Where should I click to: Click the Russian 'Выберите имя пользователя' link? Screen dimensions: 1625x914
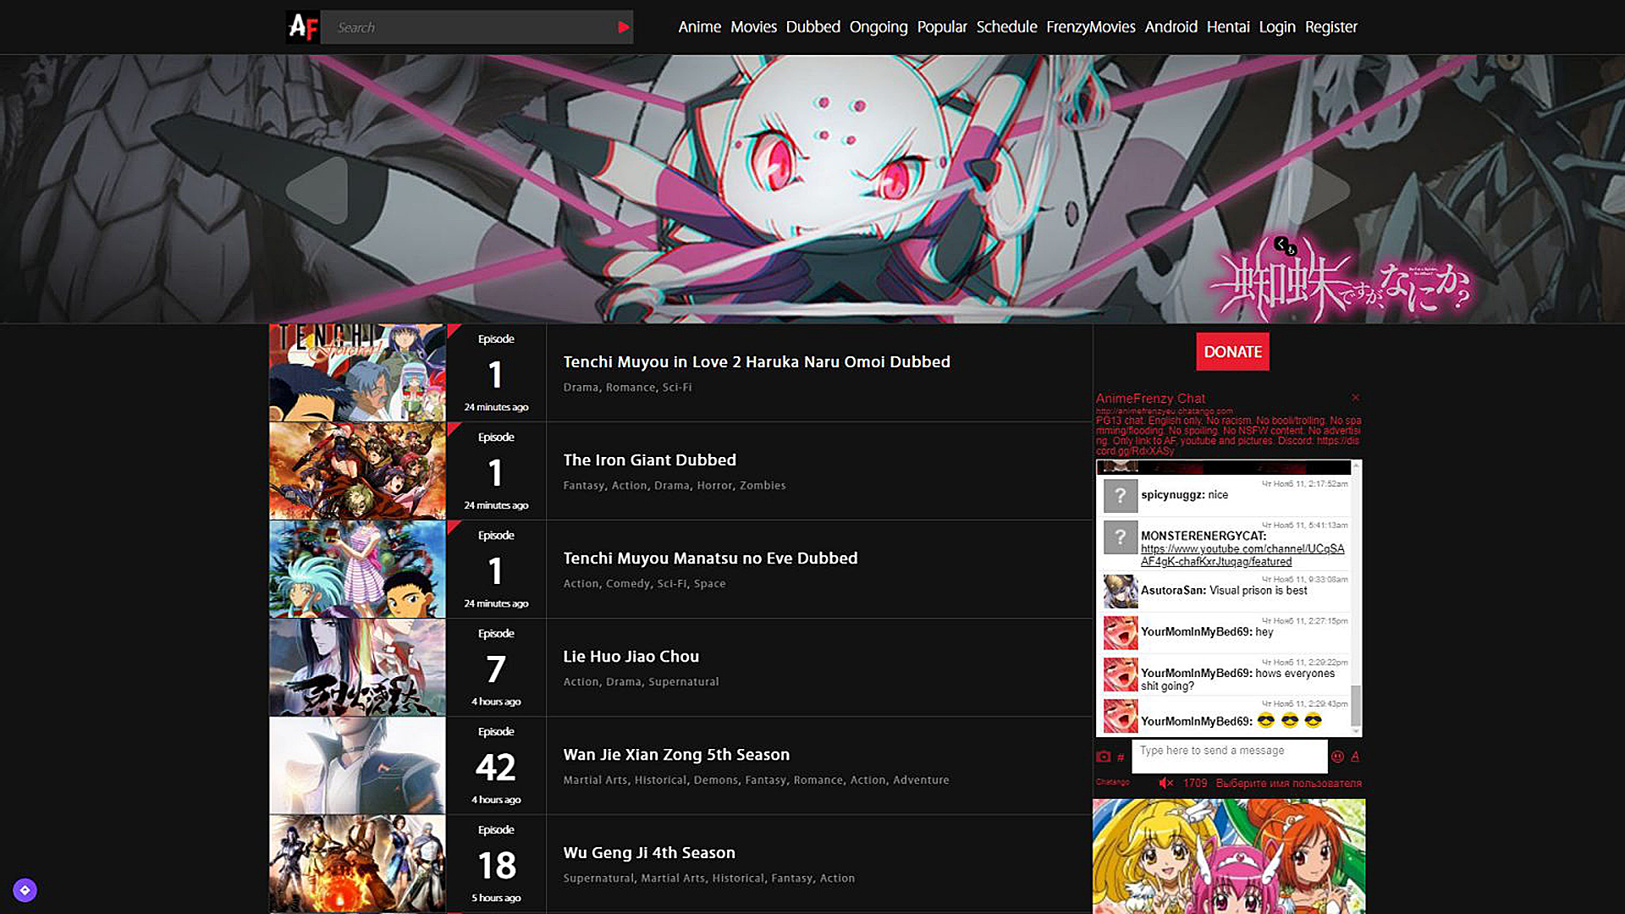point(1288,783)
